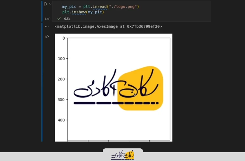Click the dashed line under the logo text
245x161 pixels.
pyautogui.click(x=116, y=103)
